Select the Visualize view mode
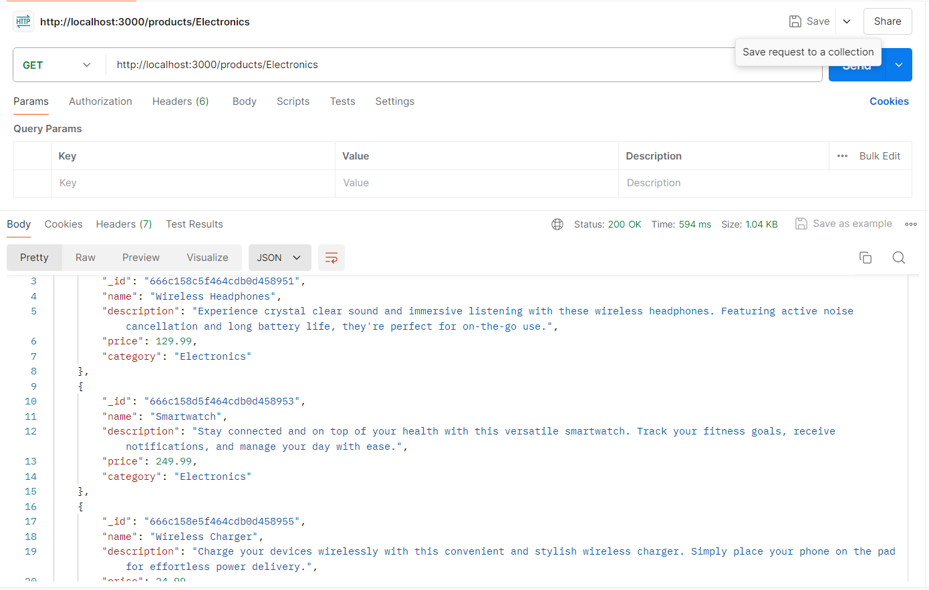Screen dimensions: 929x590 coord(207,258)
